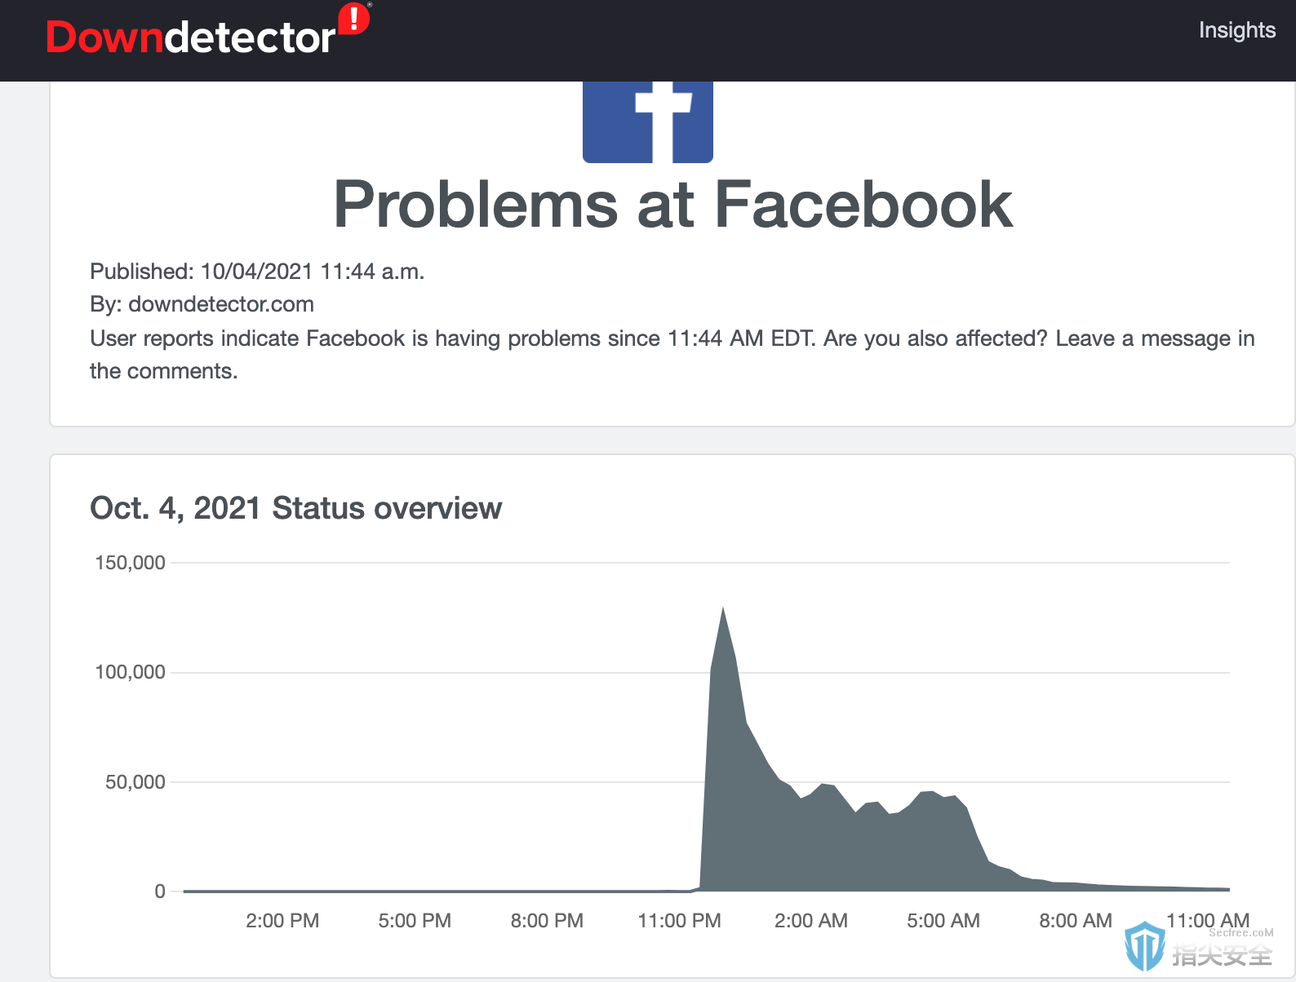Viewport: 1296px width, 982px height.
Task: Click the 50,000 y-axis label
Action: click(x=135, y=782)
